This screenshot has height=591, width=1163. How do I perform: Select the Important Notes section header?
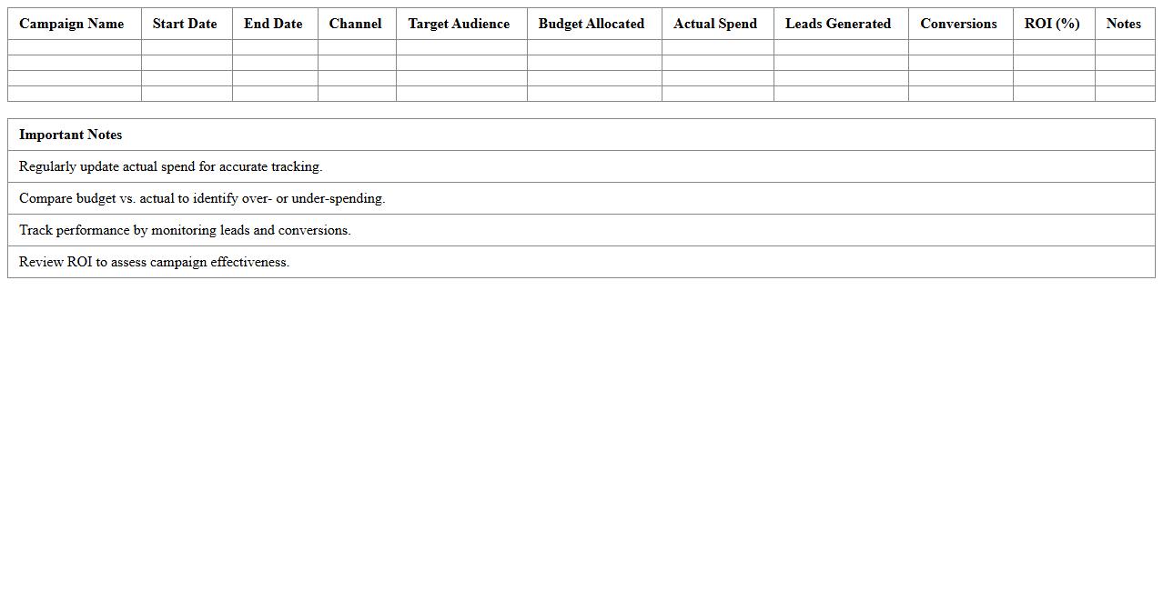pyautogui.click(x=70, y=135)
